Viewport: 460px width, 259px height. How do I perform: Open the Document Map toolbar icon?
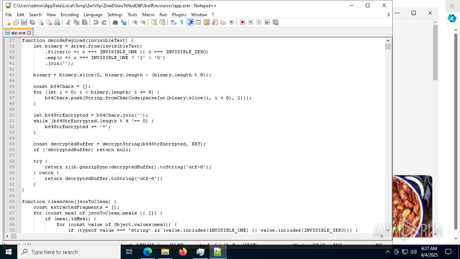point(207,22)
